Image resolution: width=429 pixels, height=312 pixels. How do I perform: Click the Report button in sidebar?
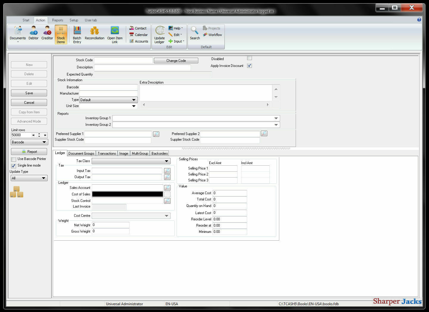[29, 152]
